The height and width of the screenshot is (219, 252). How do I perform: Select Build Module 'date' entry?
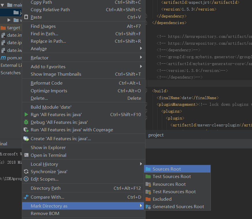(x=84, y=107)
